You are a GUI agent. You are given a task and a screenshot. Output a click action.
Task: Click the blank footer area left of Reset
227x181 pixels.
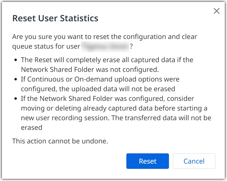pyautogui.click(x=69, y=161)
